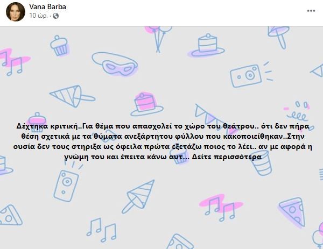This screenshot has height=249, width=323.
Task: Click the masquerade mask doodle
Action: pyautogui.click(x=115, y=63)
